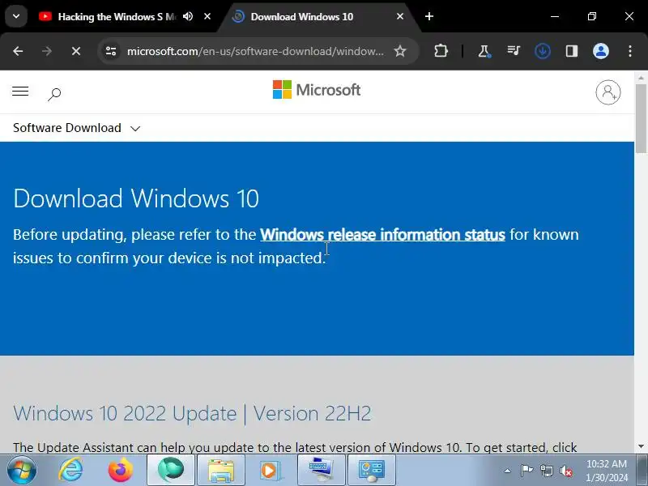Viewport: 648px width, 486px height.
Task: Click the muted volume tray icon
Action: [566, 471]
